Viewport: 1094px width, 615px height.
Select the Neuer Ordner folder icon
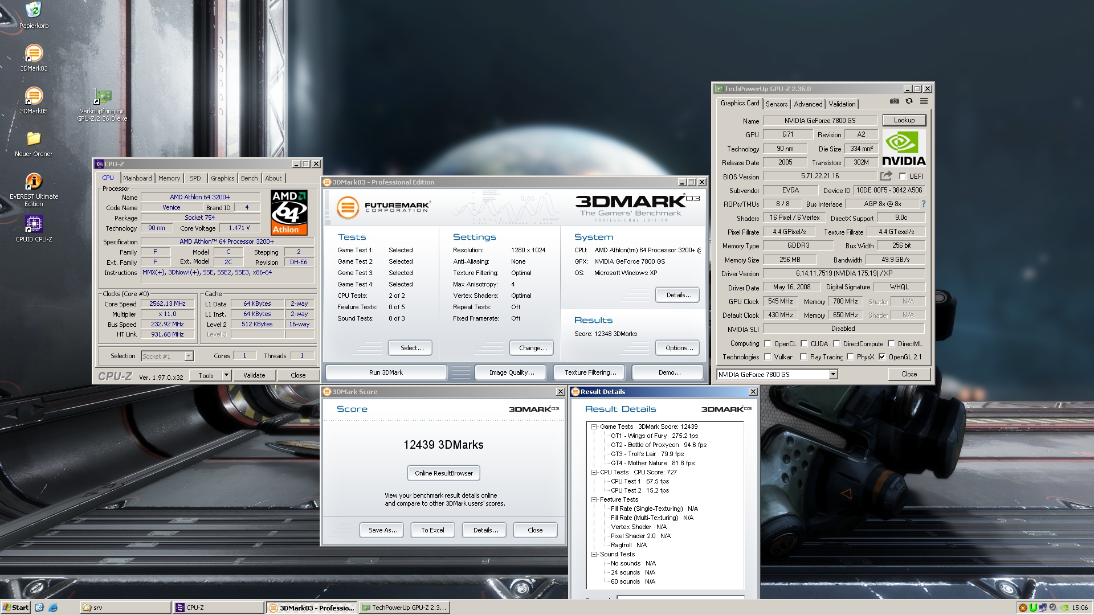[34, 139]
